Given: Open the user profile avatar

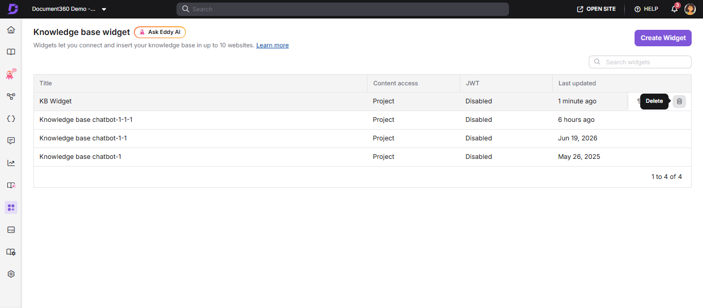Looking at the screenshot, I should (x=690, y=9).
